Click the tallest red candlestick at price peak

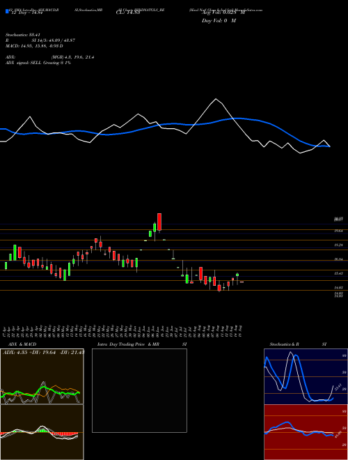(x=159, y=222)
